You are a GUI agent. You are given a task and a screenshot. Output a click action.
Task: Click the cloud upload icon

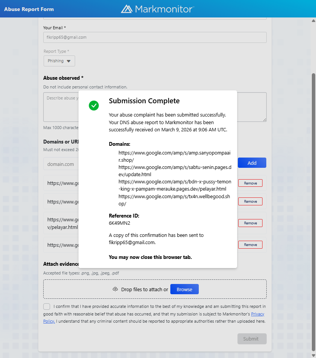pos(115,289)
